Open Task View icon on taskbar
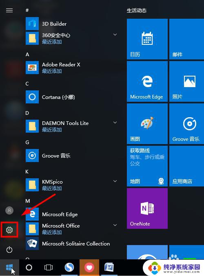Image resolution: width=204 pixels, height=276 pixels. (x=49, y=267)
